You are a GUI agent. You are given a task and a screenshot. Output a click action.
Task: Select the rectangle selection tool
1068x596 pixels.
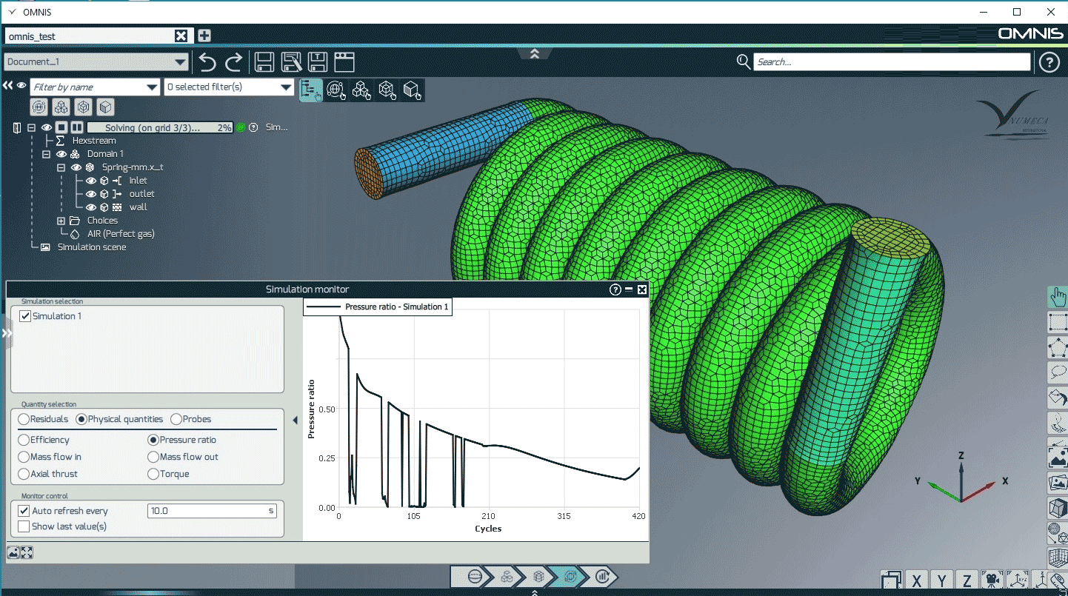1058,322
